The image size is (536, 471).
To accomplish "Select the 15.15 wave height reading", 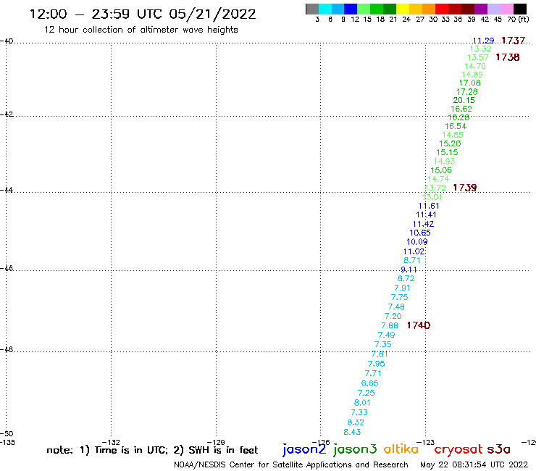I will click(x=447, y=152).
